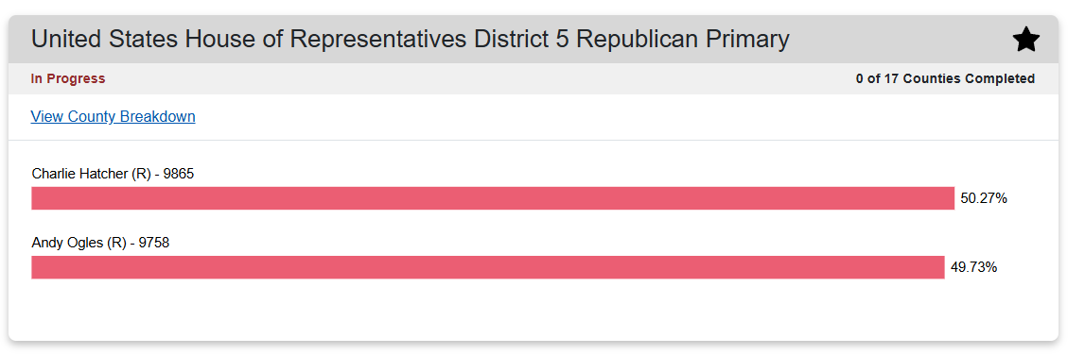Click the 9758 vote count

154,243
